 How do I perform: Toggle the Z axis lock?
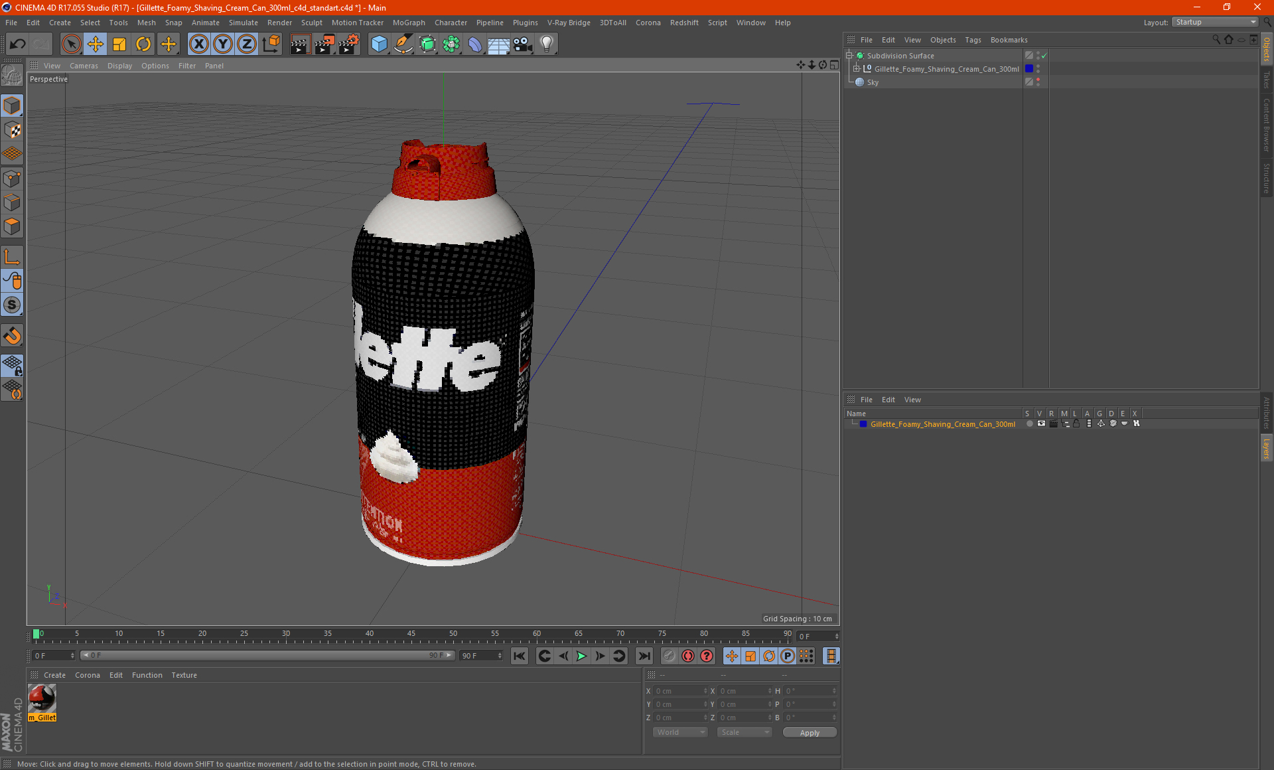(247, 44)
